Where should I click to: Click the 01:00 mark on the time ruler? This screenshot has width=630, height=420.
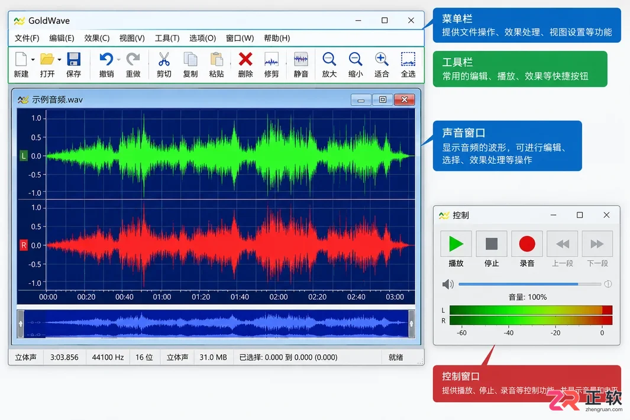point(162,297)
